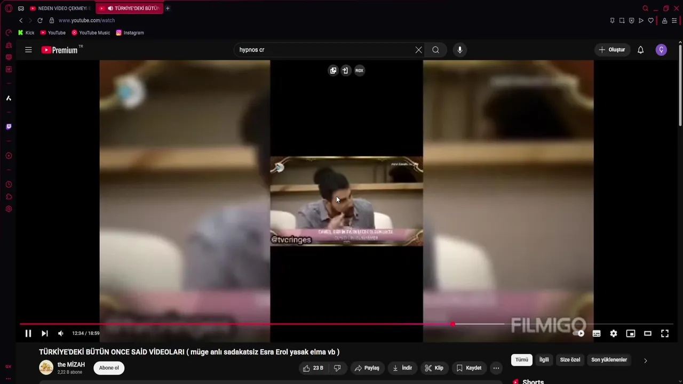Share the video via Paylaş
This screenshot has height=384, width=683.
pos(367,368)
